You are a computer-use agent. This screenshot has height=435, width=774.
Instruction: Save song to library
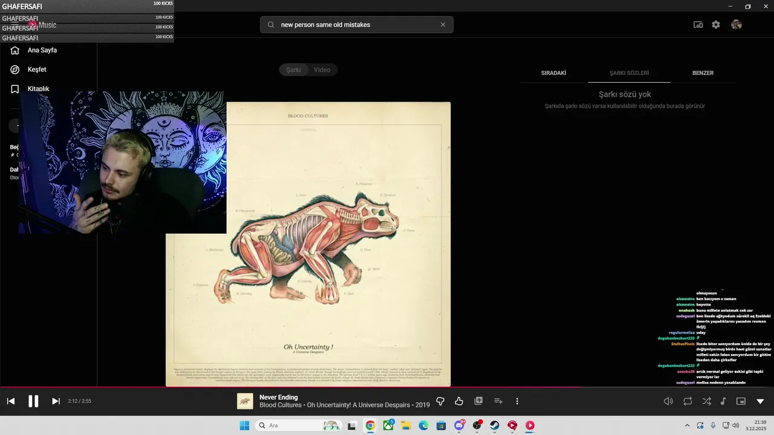[x=478, y=401]
